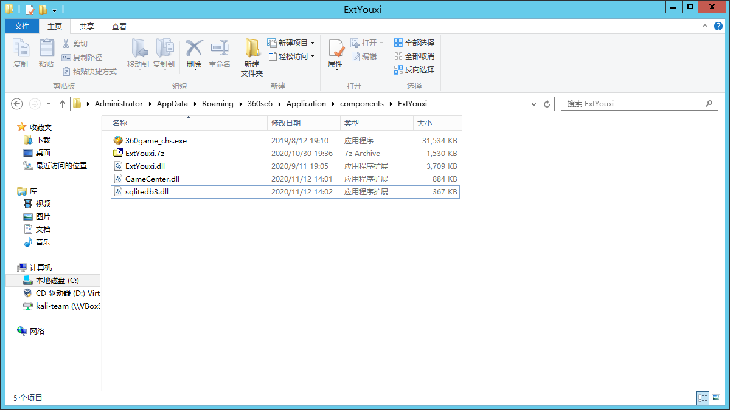Collapse the ribbon with the chevron
This screenshot has height=410, width=730.
(706, 26)
